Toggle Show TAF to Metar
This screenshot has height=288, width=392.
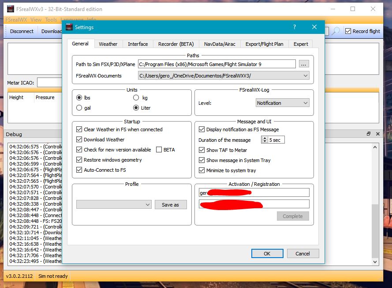click(202, 150)
